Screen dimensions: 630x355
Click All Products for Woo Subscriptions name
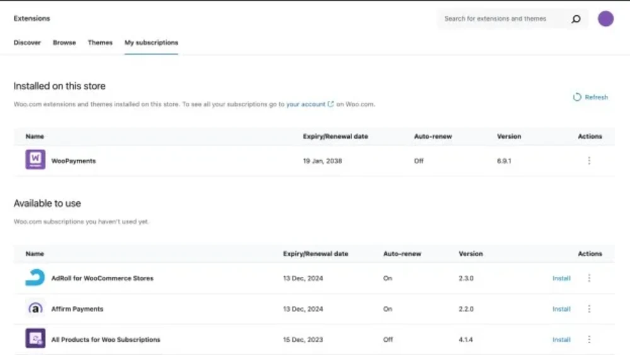(106, 339)
